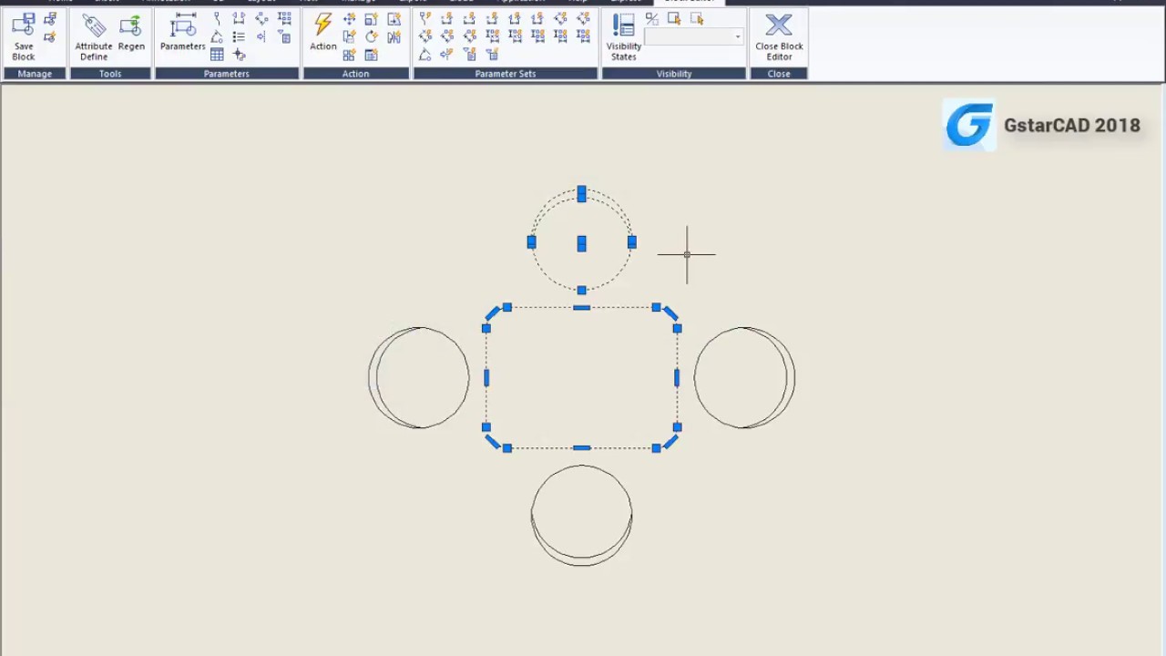1166x656 pixels.
Task: Click the lightning bolt Action tool
Action: pos(323,32)
